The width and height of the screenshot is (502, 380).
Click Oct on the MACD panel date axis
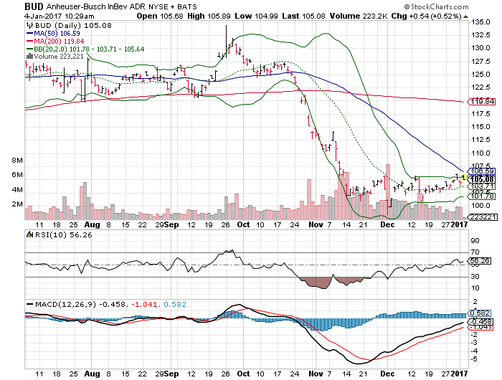243,374
